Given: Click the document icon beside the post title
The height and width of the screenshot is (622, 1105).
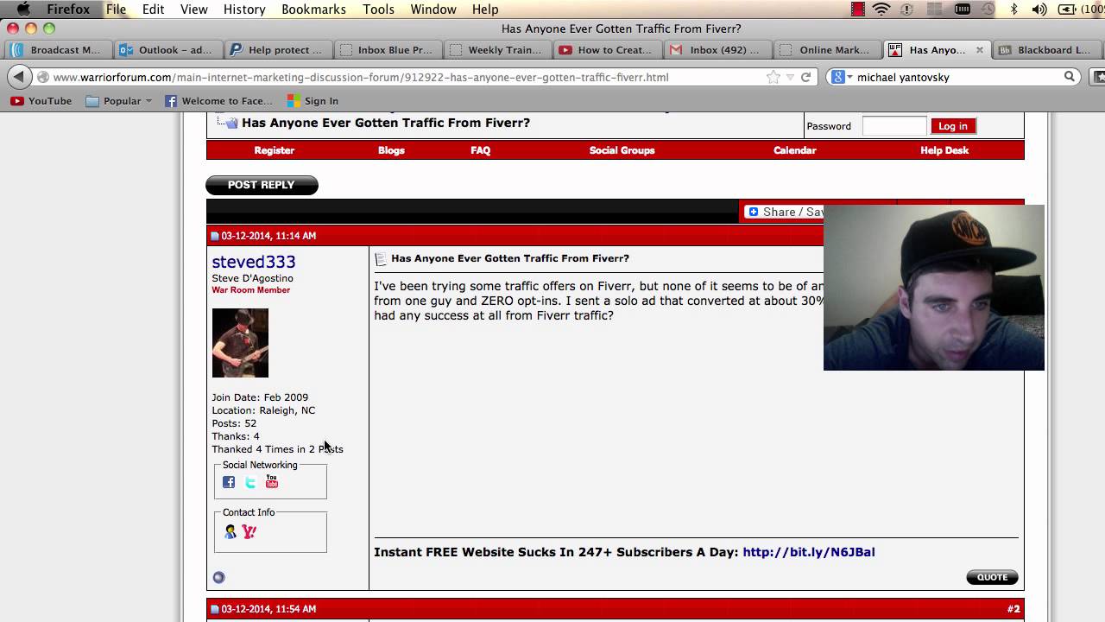Looking at the screenshot, I should coord(380,258).
